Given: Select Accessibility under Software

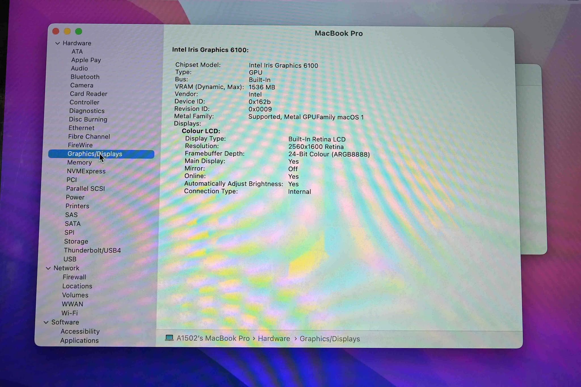Looking at the screenshot, I should click(80, 331).
